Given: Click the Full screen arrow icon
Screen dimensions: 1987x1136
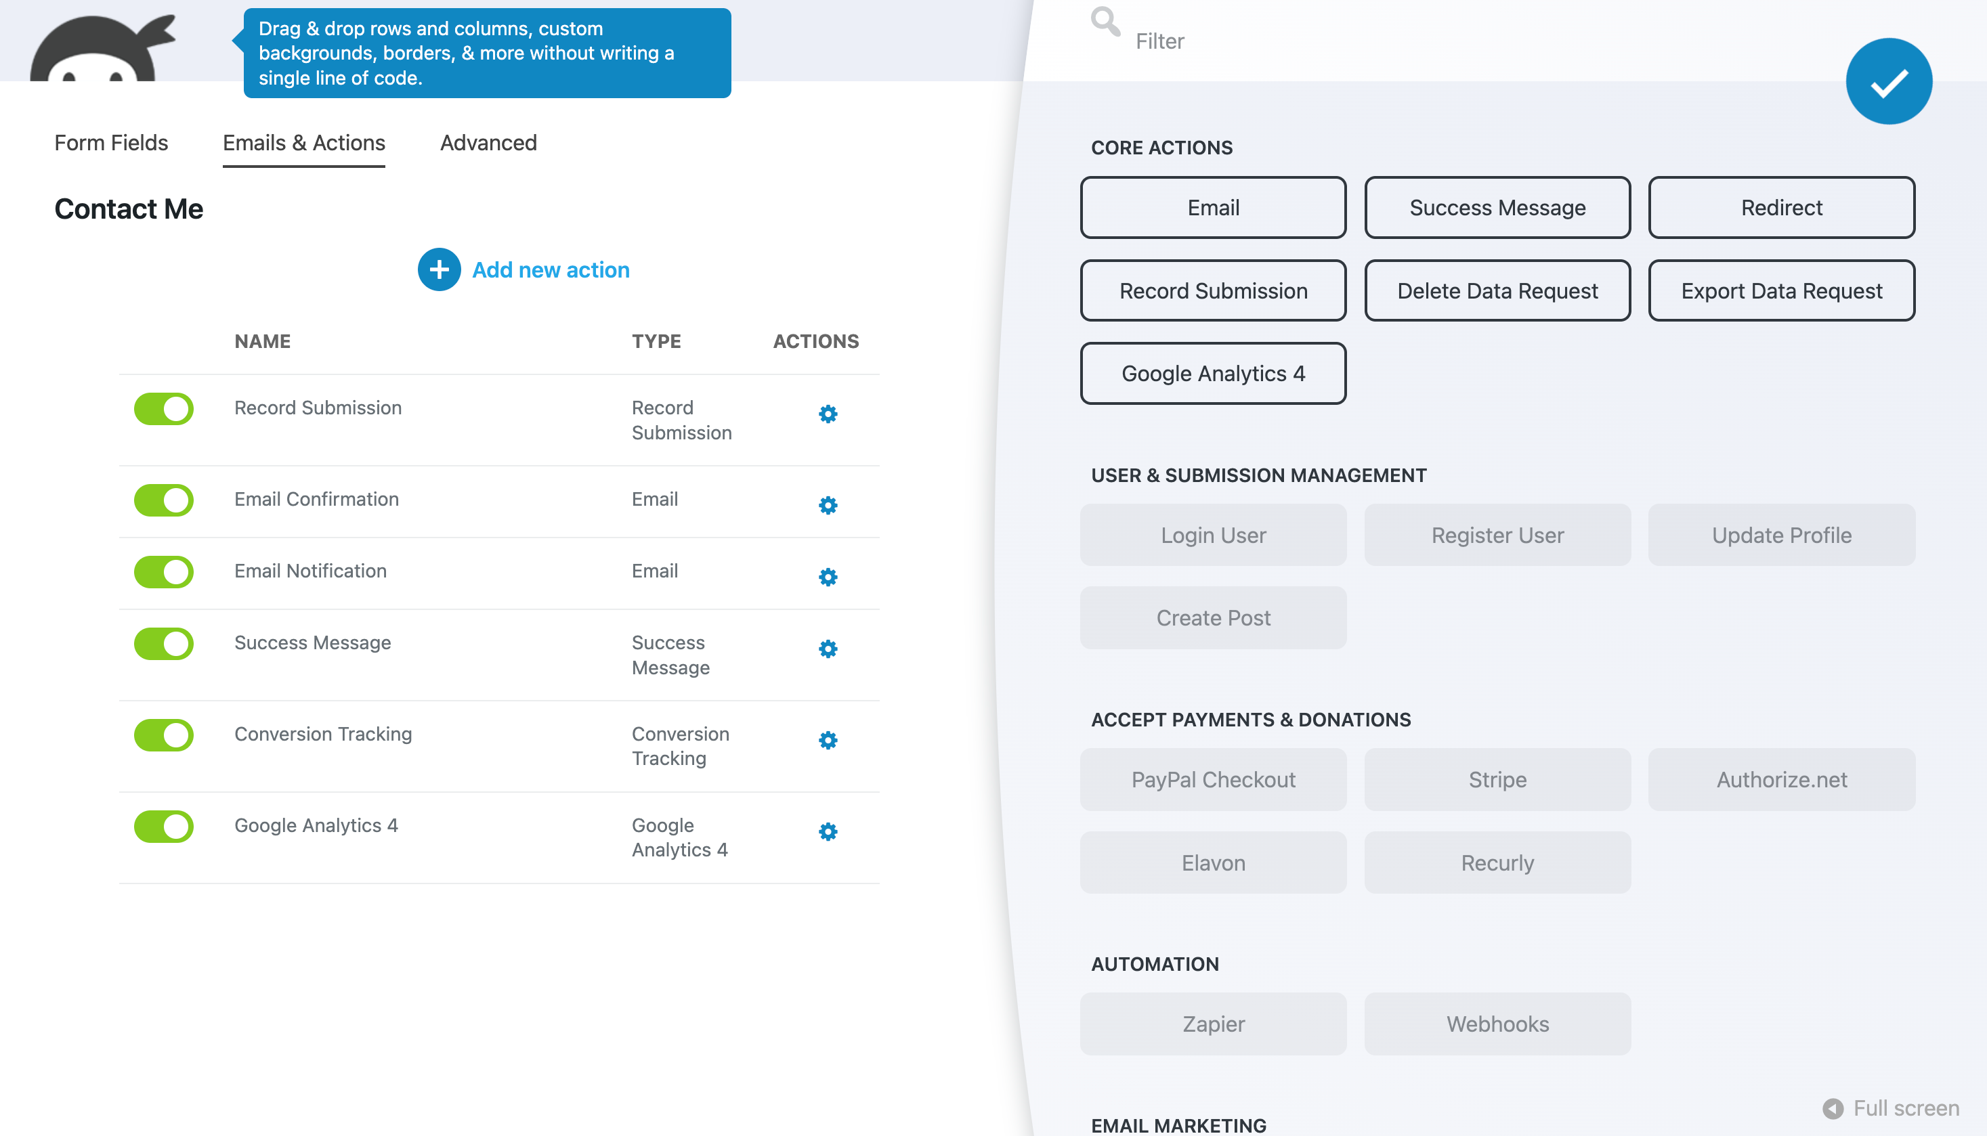Looking at the screenshot, I should point(1833,1108).
